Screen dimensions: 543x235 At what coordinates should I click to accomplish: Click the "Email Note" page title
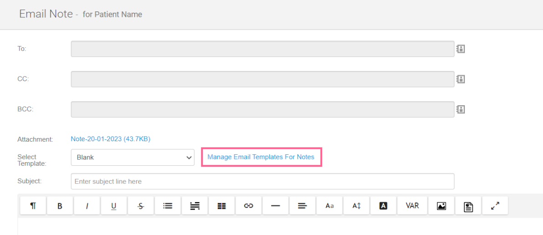46,14
